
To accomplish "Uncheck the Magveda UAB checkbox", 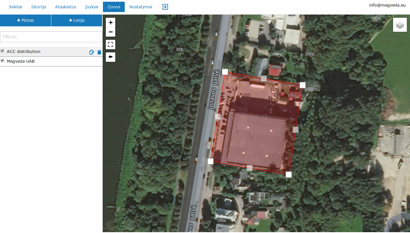I will click(x=2, y=60).
